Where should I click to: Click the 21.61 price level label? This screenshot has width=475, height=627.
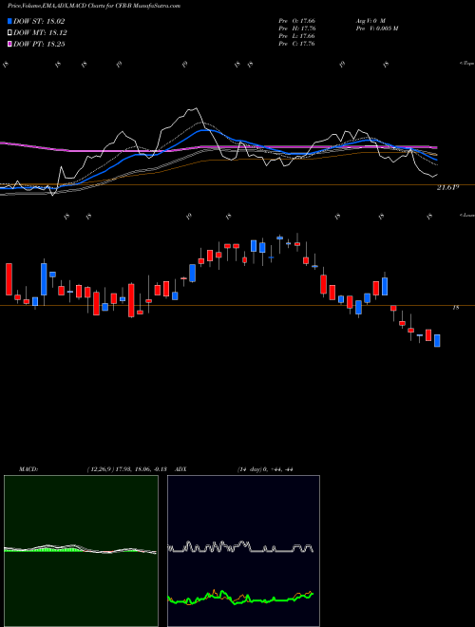(447, 187)
